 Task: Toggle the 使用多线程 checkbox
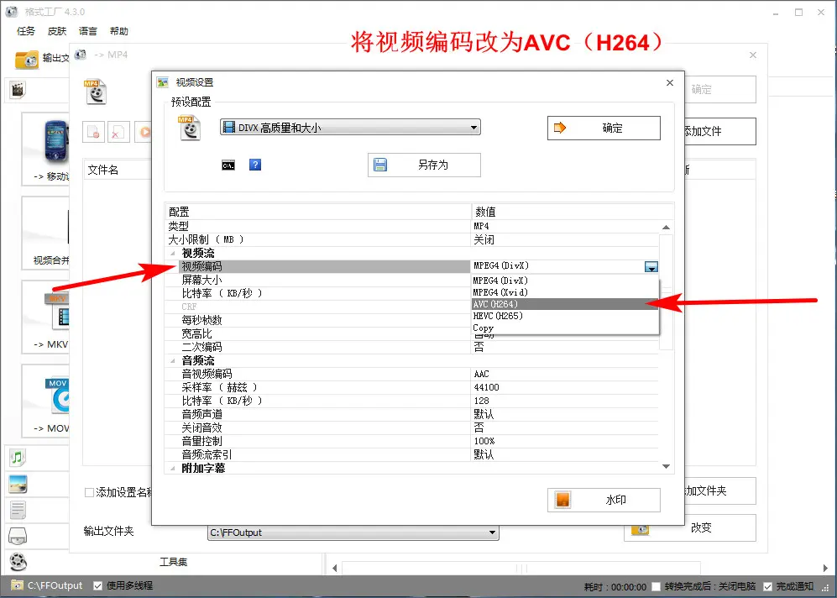(98, 585)
